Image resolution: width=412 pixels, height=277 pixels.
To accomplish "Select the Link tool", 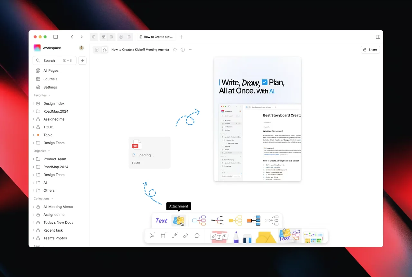I will [186, 236].
